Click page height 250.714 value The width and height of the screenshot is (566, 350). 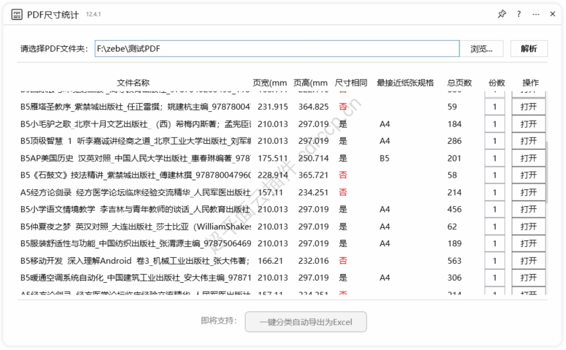(x=313, y=158)
